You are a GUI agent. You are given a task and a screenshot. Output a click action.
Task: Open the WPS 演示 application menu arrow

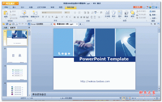(18, 3)
